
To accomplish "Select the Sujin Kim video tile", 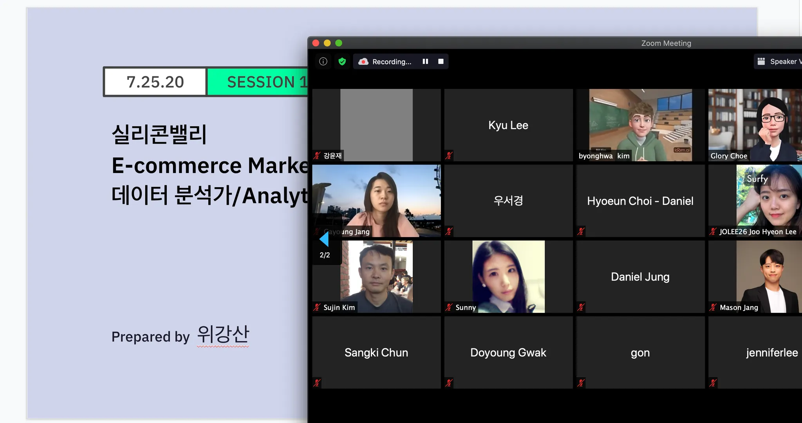I will tap(376, 276).
